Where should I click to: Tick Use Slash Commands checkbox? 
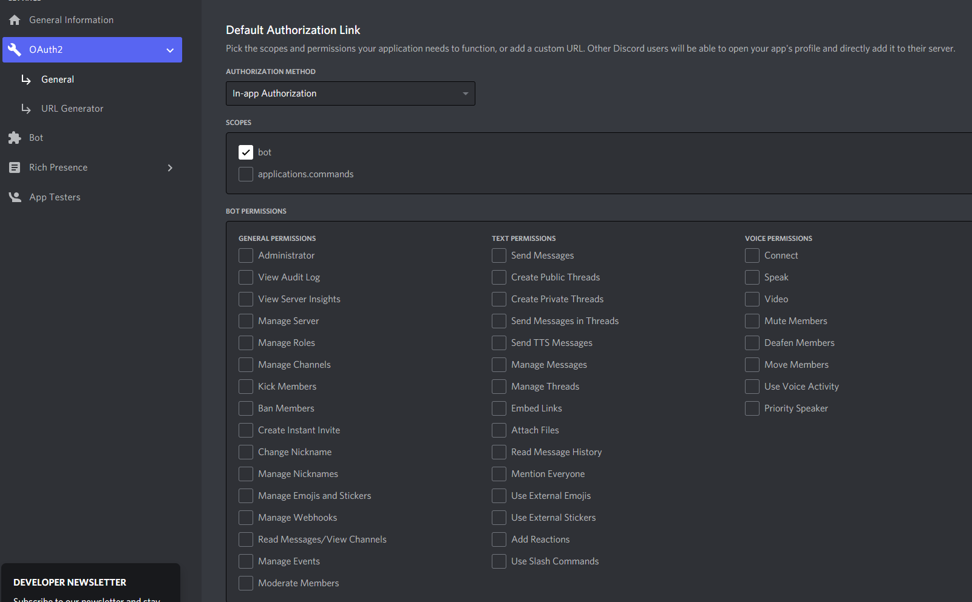tap(499, 561)
